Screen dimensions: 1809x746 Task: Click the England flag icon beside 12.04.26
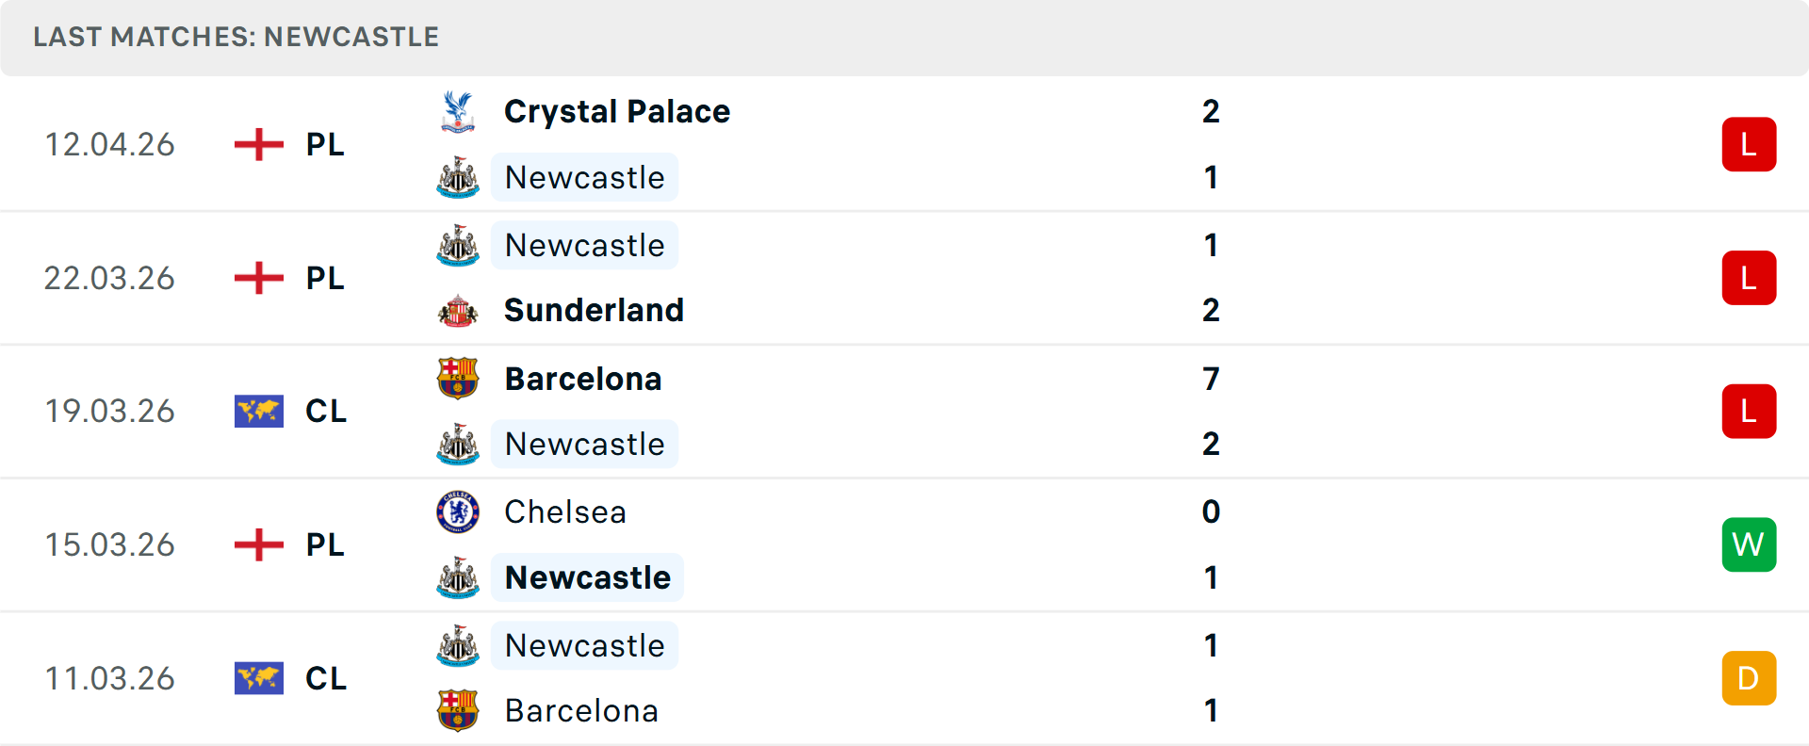click(x=258, y=143)
